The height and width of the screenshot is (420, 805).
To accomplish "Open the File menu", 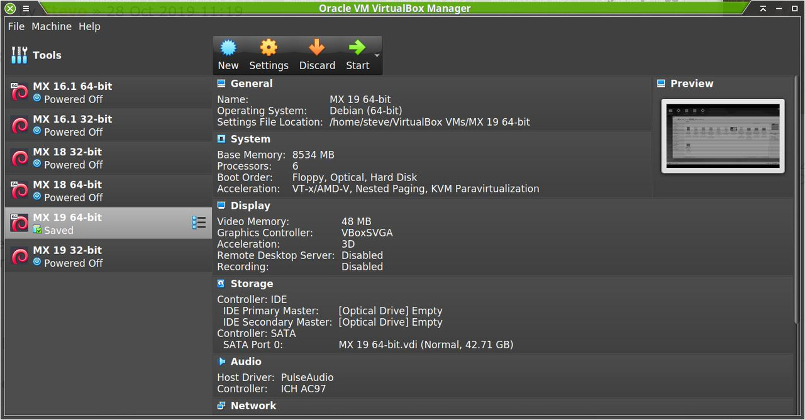I will tap(16, 26).
